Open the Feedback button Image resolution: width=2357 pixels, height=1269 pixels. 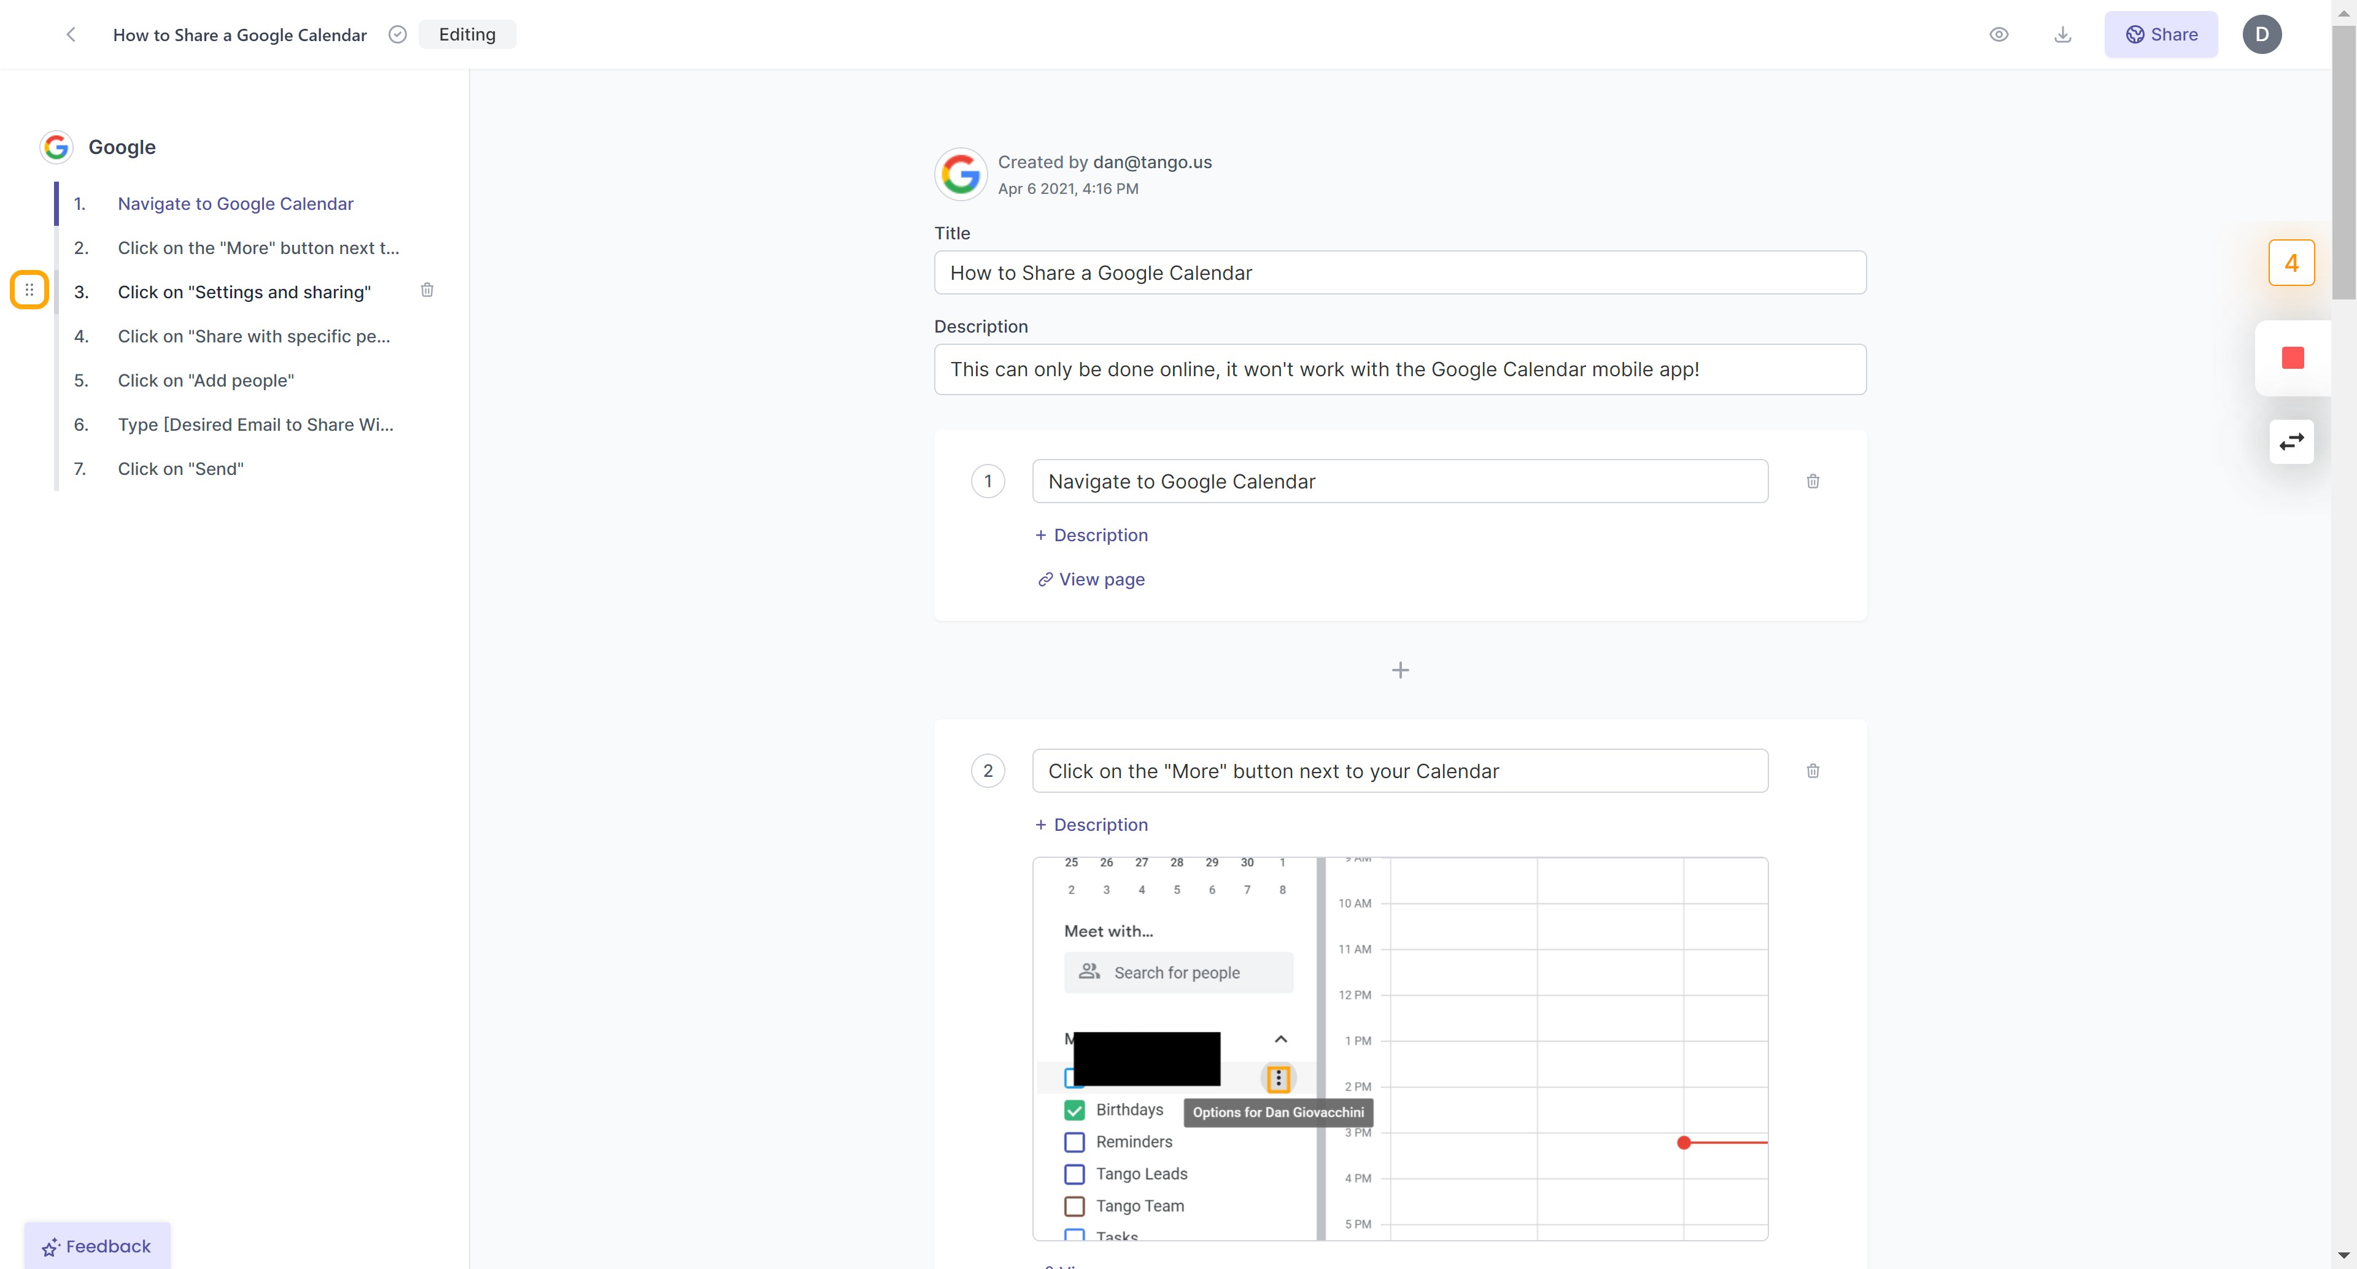click(x=97, y=1246)
